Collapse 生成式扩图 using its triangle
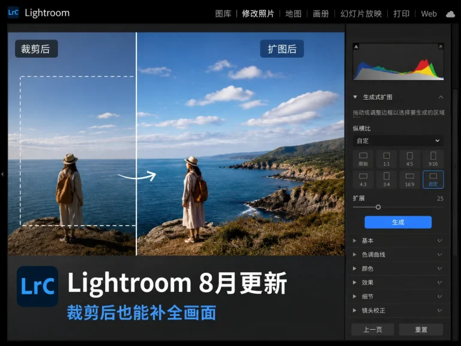The image size is (461, 346). (355, 97)
